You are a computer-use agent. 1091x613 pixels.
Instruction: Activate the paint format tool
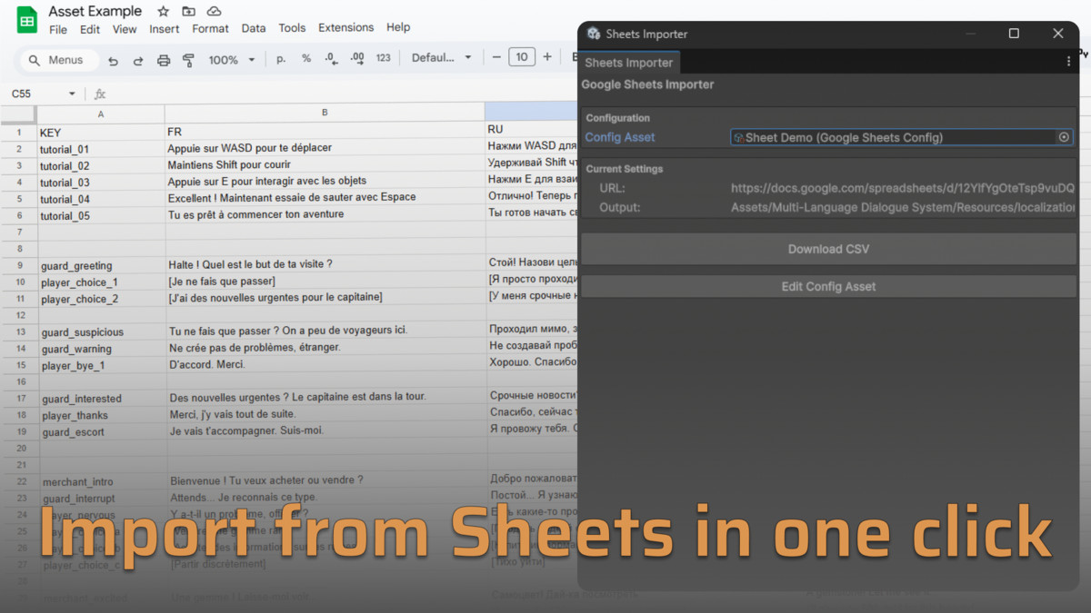(x=188, y=60)
